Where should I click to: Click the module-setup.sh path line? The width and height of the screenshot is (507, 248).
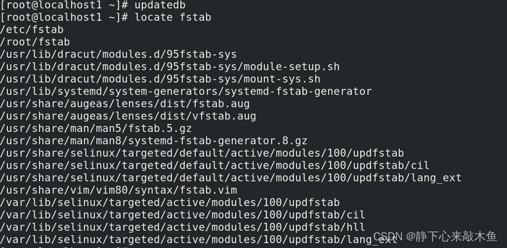(170, 66)
